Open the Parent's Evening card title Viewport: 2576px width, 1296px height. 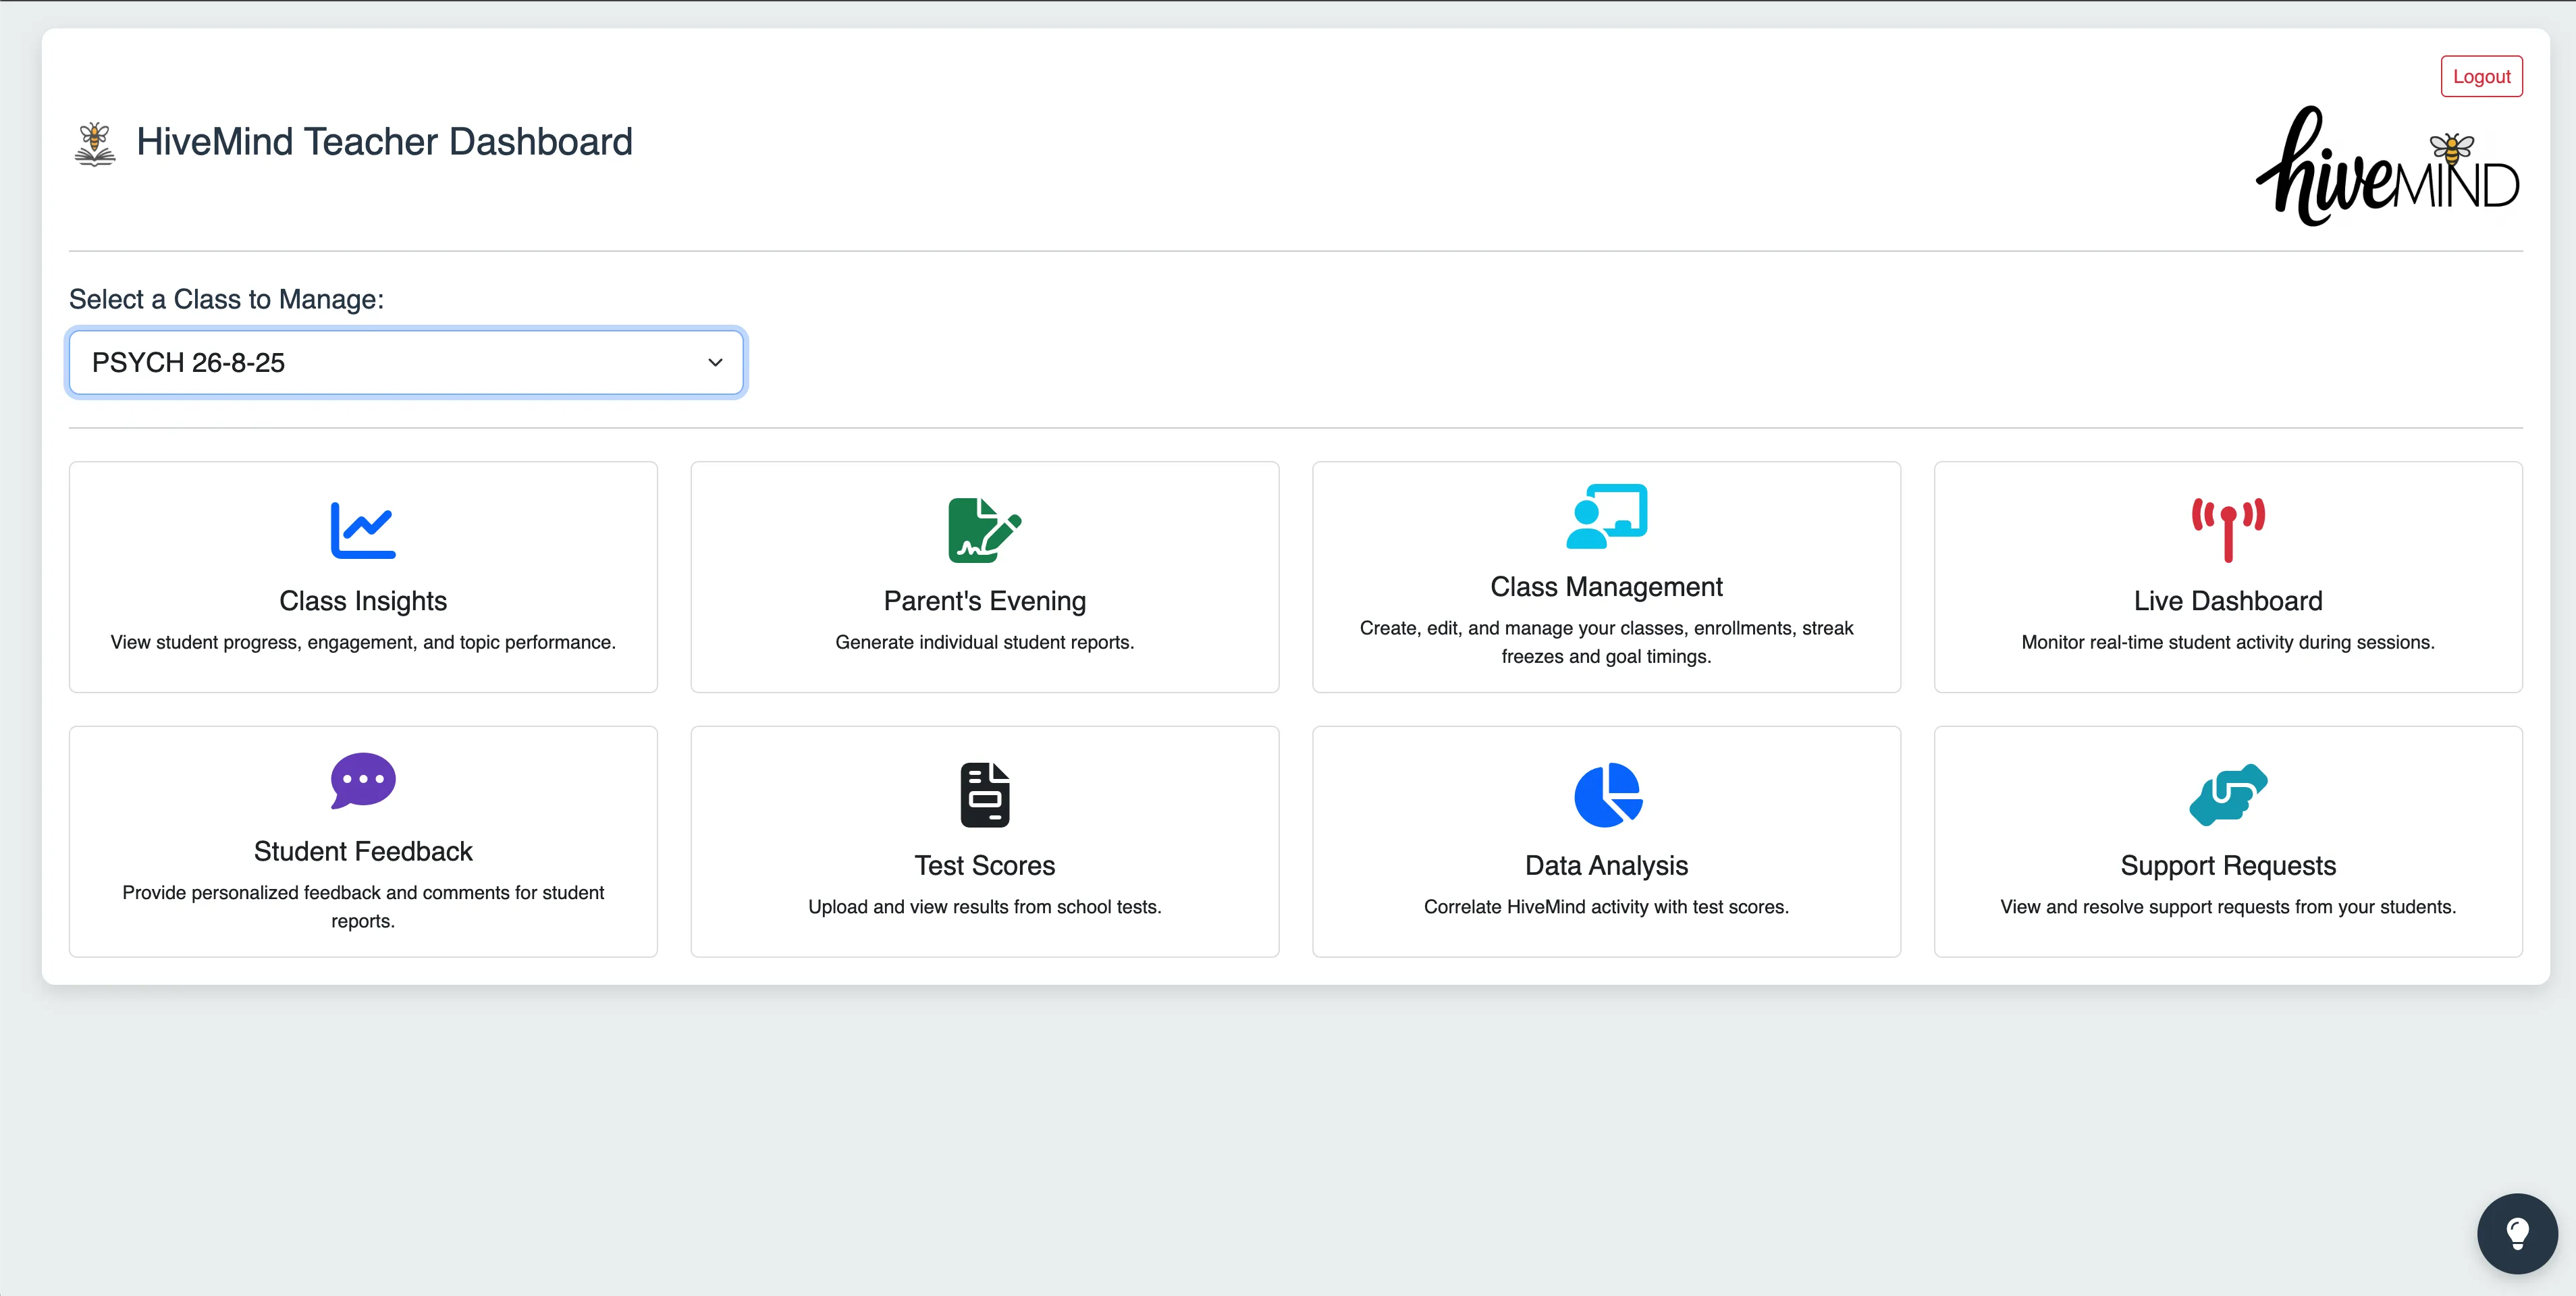pos(985,600)
